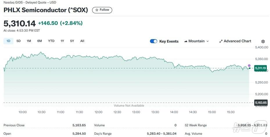Click the purple key event marker
The width and height of the screenshot is (270, 137).
point(249,65)
